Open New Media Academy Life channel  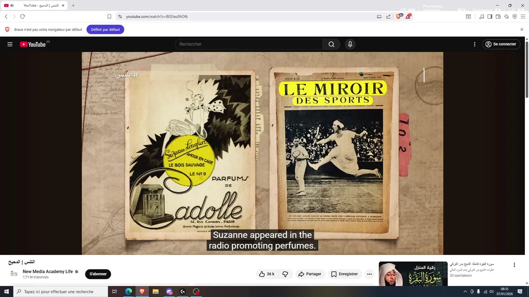point(48,271)
